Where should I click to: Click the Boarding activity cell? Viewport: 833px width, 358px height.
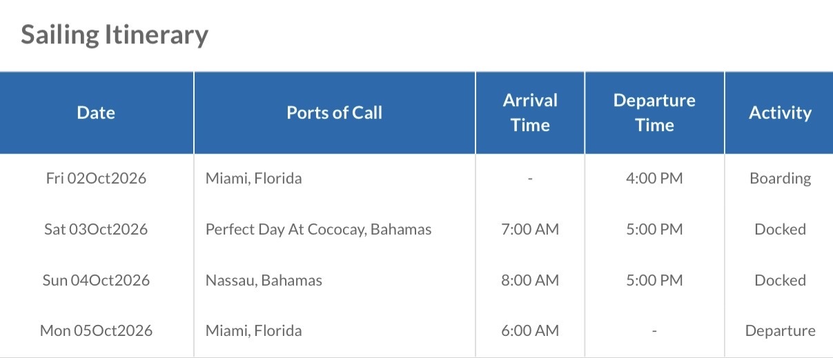point(780,178)
